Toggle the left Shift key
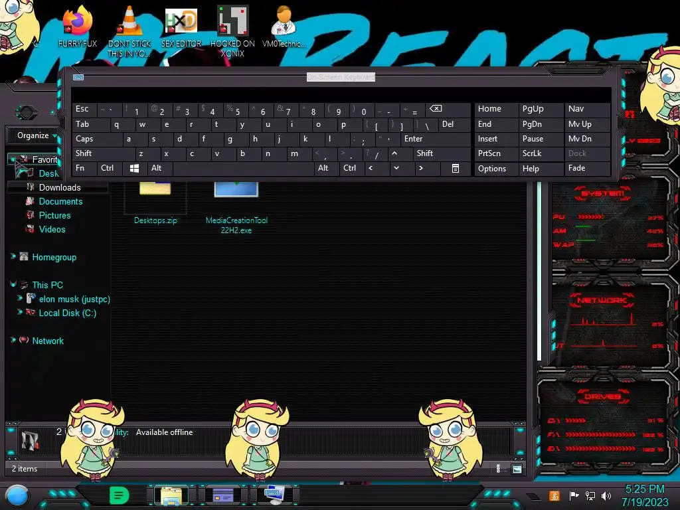Screen dimensions: 680x510 coord(103,153)
